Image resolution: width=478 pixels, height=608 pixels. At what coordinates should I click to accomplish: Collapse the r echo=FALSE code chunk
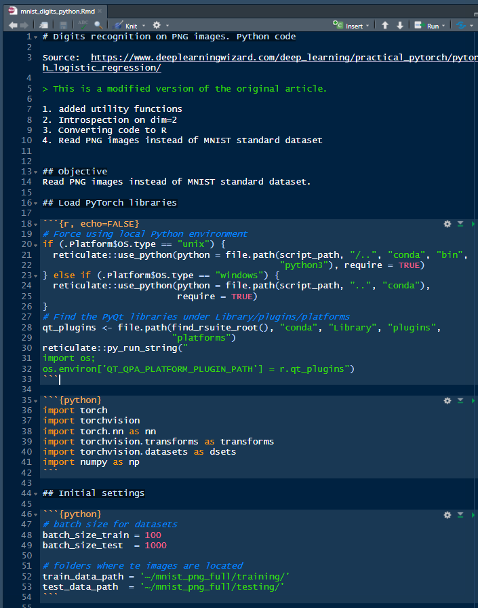pos(36,223)
